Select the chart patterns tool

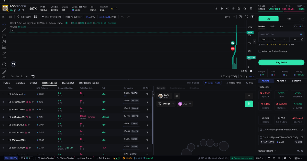(x=4, y=41)
